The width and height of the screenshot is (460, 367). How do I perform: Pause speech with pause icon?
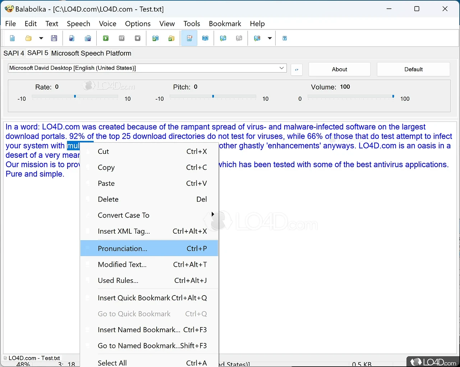(x=121, y=38)
